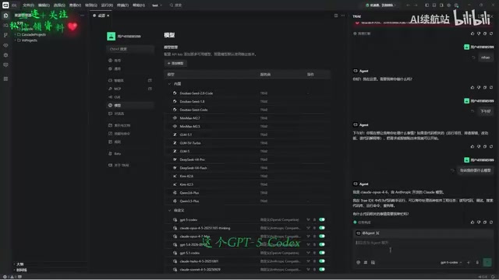This screenshot has height=280, width=499.
Task: Select the 设置 settings tab
Action: (101, 16)
